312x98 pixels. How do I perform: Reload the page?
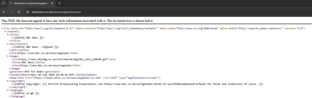tap(19, 12)
